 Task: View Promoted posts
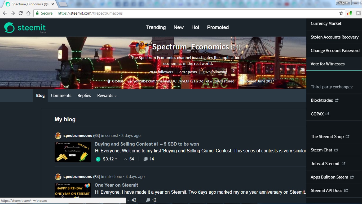(218, 27)
